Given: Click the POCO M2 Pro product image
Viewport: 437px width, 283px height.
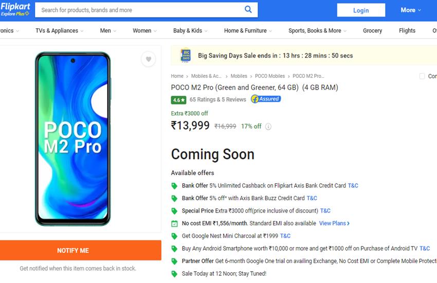Looking at the screenshot, I should [x=72, y=138].
